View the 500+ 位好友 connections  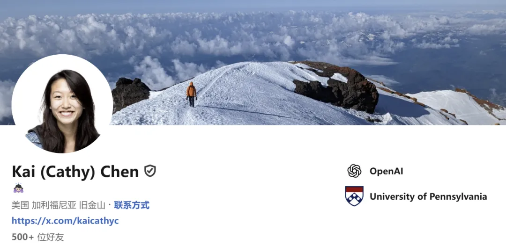tap(38, 237)
